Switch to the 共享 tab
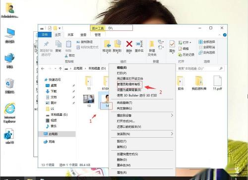The height and width of the screenshot is (180, 248). [x=70, y=35]
